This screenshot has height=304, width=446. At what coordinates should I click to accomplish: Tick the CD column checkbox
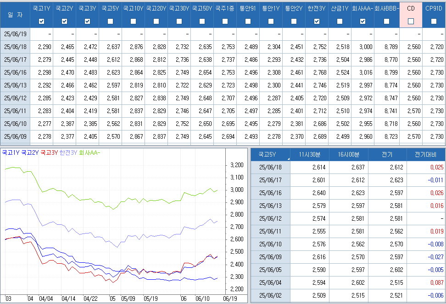point(411,21)
